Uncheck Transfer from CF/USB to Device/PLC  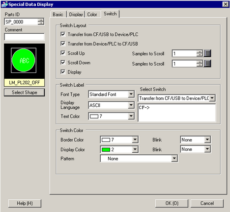point(63,34)
